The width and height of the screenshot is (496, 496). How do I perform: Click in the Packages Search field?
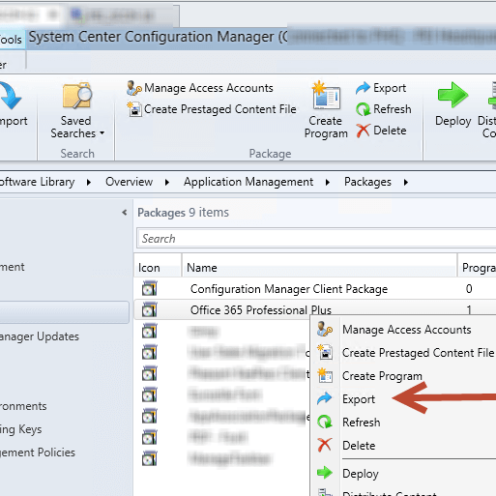tap(316, 239)
